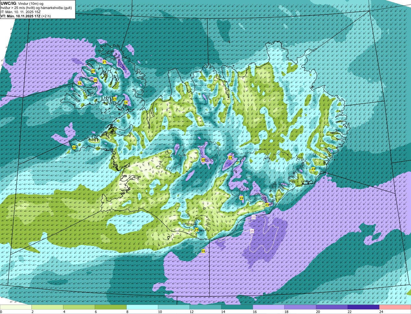Click the yellow 27 gust marker
Image resolution: width=411 pixels, height=314 pixels.
click(x=104, y=62)
